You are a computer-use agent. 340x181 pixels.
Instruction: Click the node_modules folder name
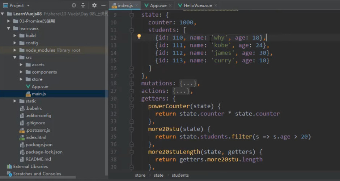41,50
